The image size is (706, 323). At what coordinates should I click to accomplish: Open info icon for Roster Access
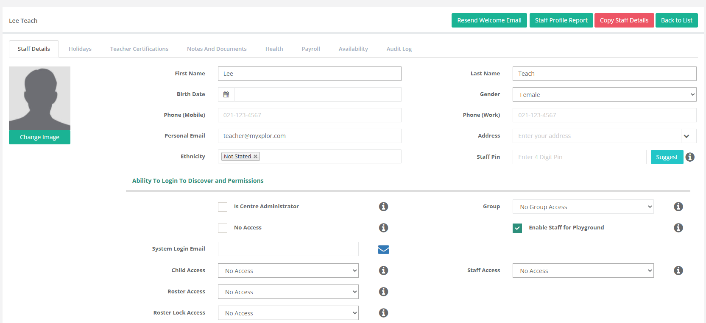(x=383, y=292)
